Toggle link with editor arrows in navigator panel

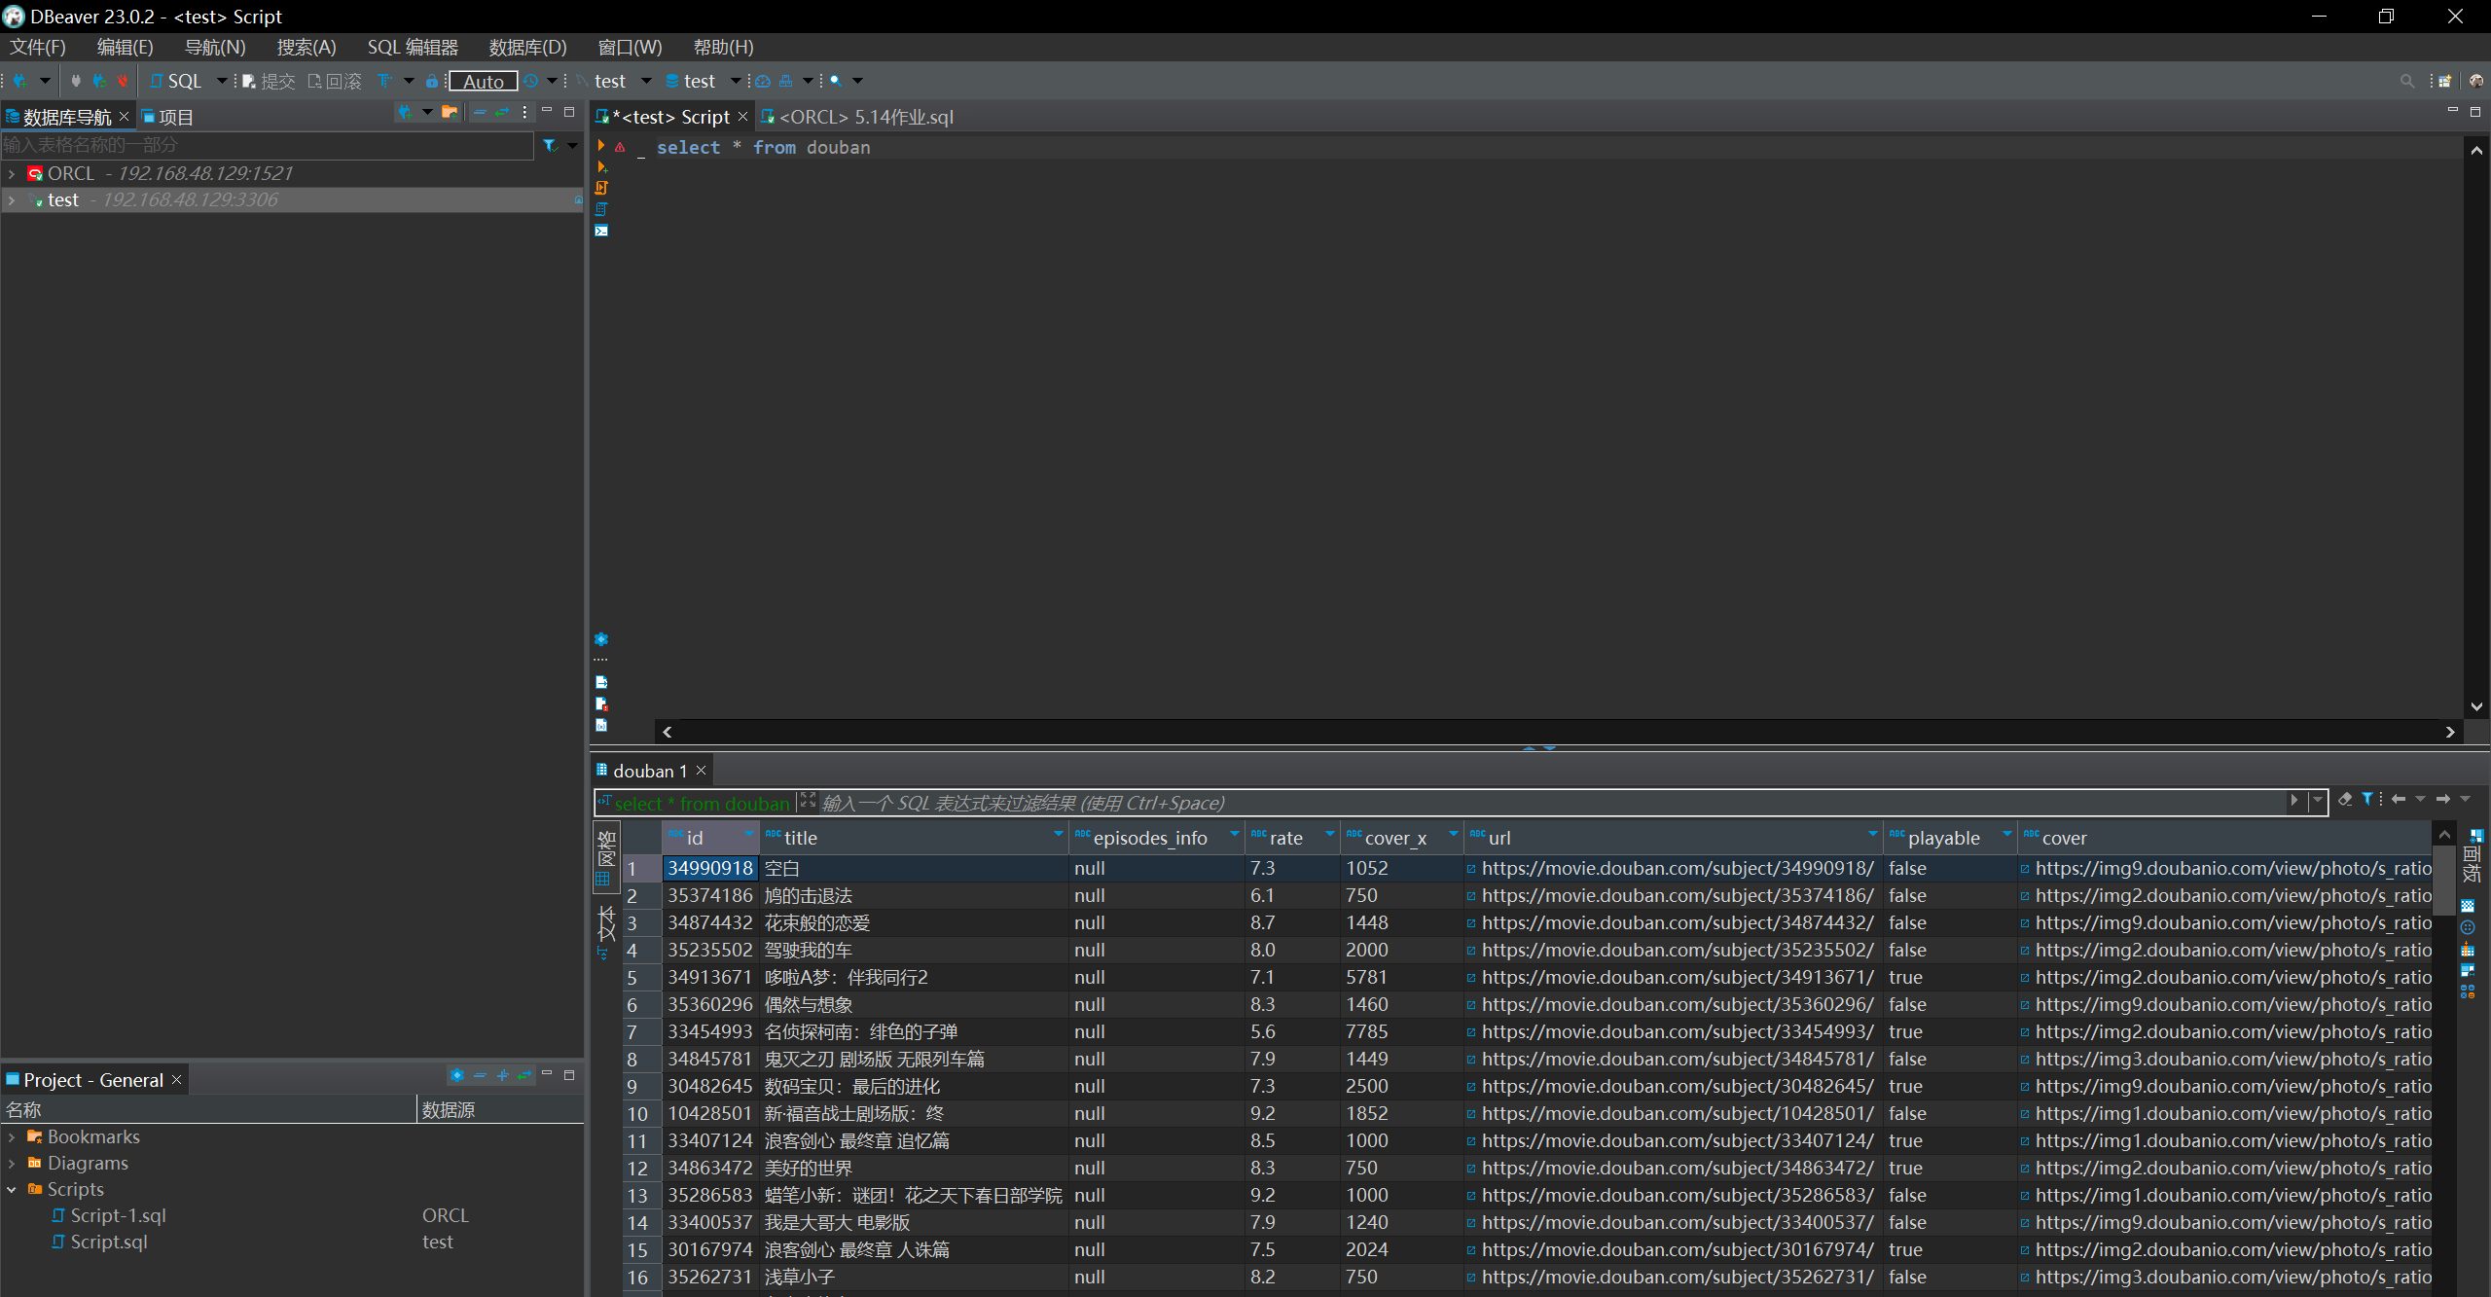click(x=502, y=113)
